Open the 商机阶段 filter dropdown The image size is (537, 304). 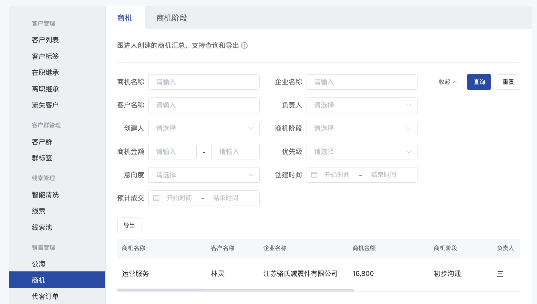362,128
